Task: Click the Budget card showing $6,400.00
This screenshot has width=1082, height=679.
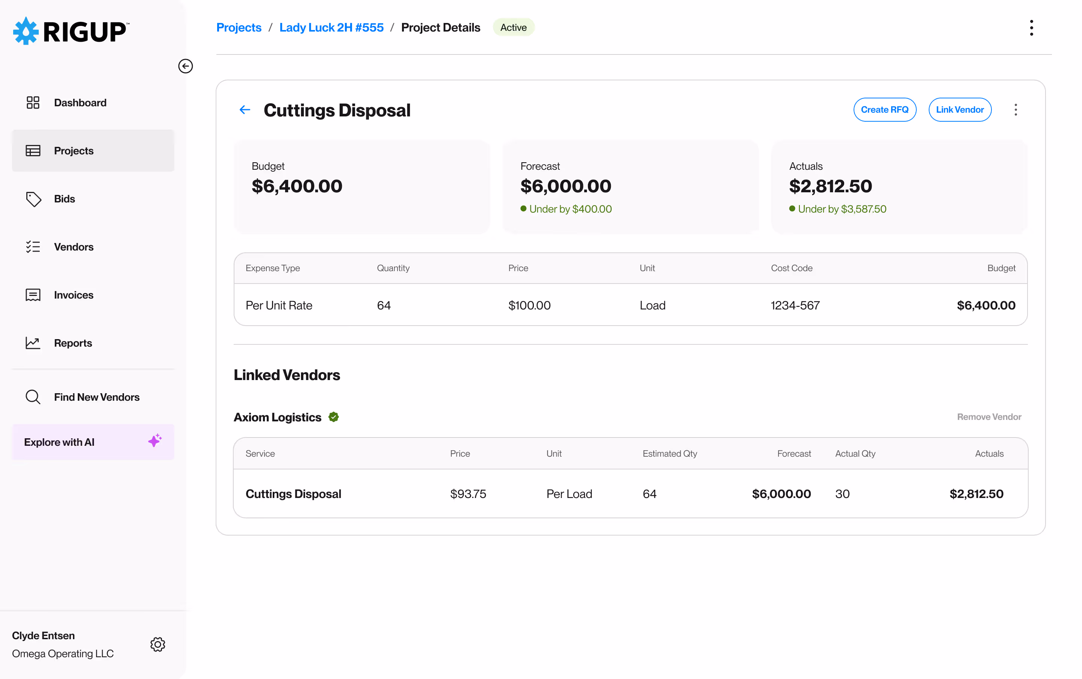Action: [x=361, y=187]
